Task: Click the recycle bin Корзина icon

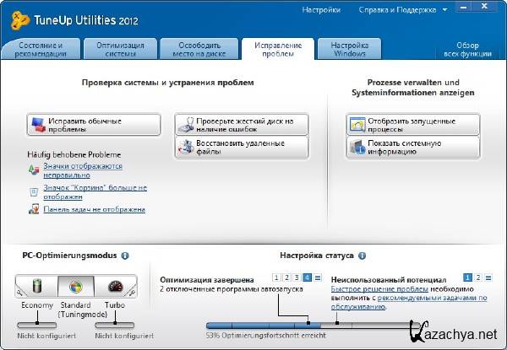Action: (33, 191)
